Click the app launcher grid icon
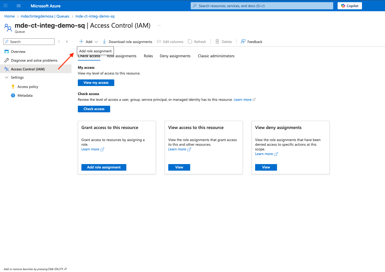This screenshot has width=385, height=272. (5, 6)
